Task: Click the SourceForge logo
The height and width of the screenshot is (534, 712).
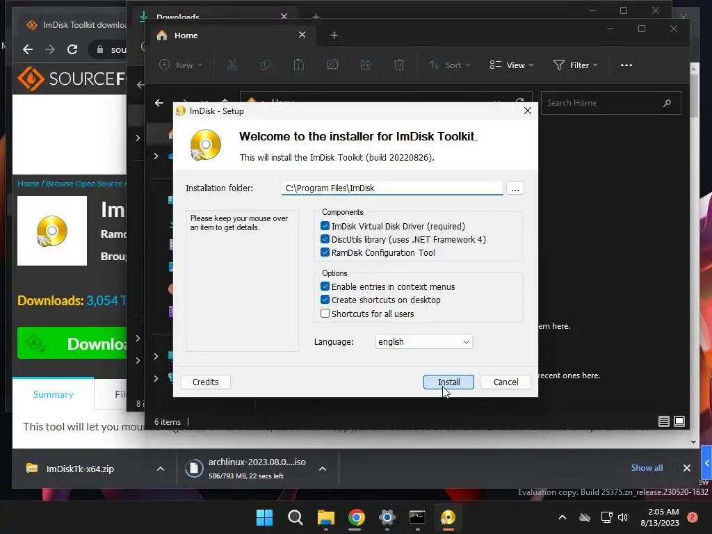Action: pos(72,79)
